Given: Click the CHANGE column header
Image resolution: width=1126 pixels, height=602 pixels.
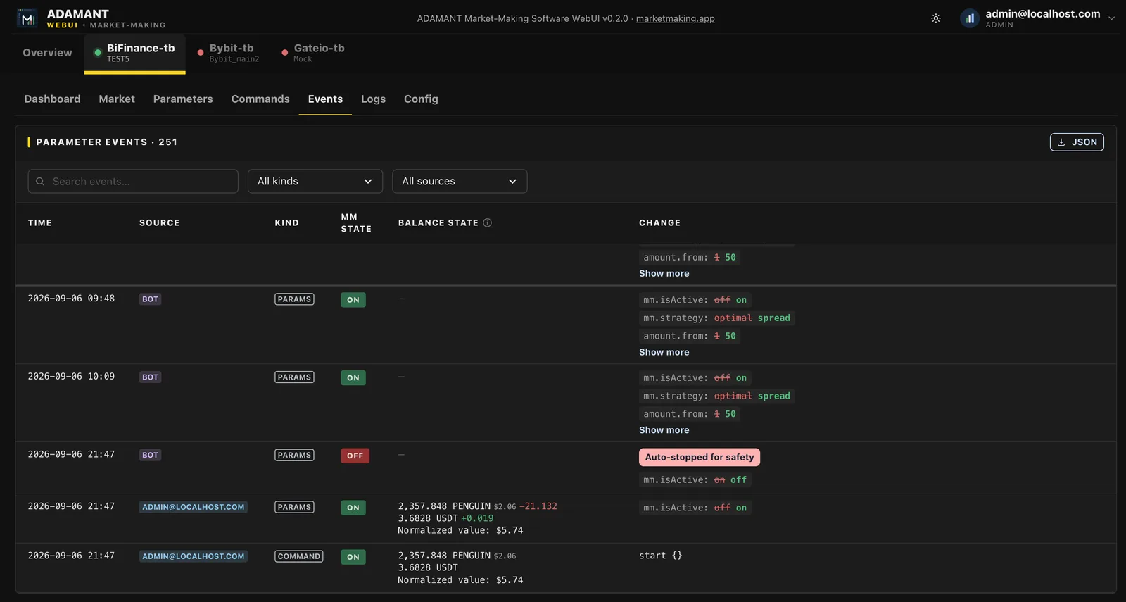Looking at the screenshot, I should (x=659, y=222).
